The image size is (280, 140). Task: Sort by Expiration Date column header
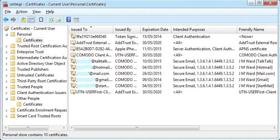pyautogui.click(x=155, y=30)
